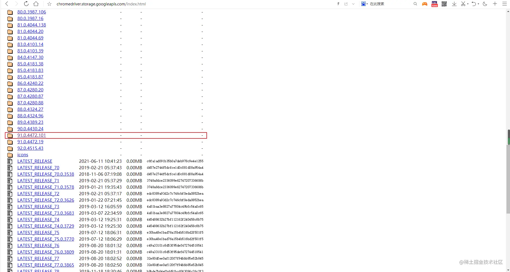
Task: Click the share page icon in address bar
Action: click(346, 4)
